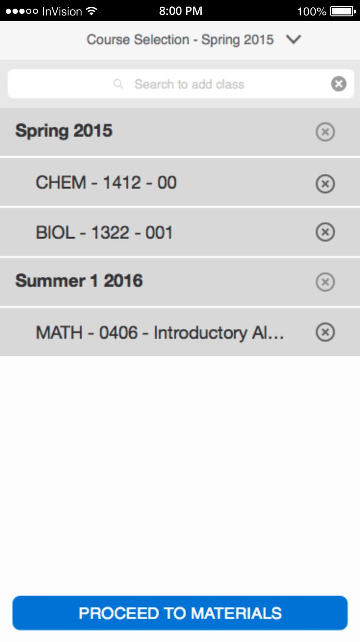Screen dimensions: 360x642
Task: Expand the term selection chevron
Action: [293, 39]
